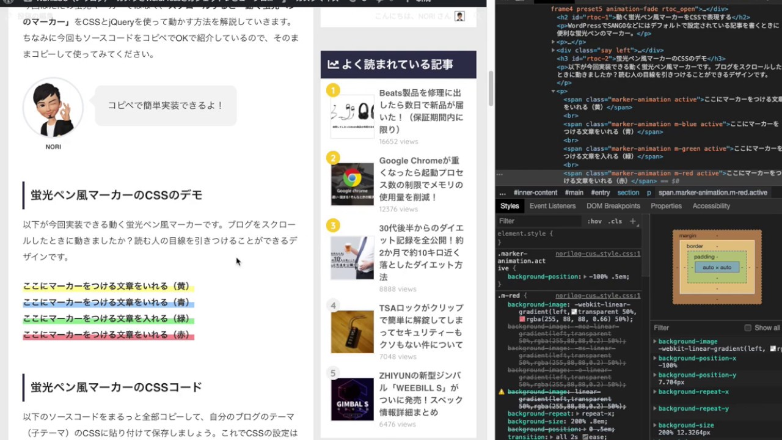Screen dimensions: 782x440
Task: Open the Beats earphones article thumbnail
Action: pyautogui.click(x=353, y=117)
